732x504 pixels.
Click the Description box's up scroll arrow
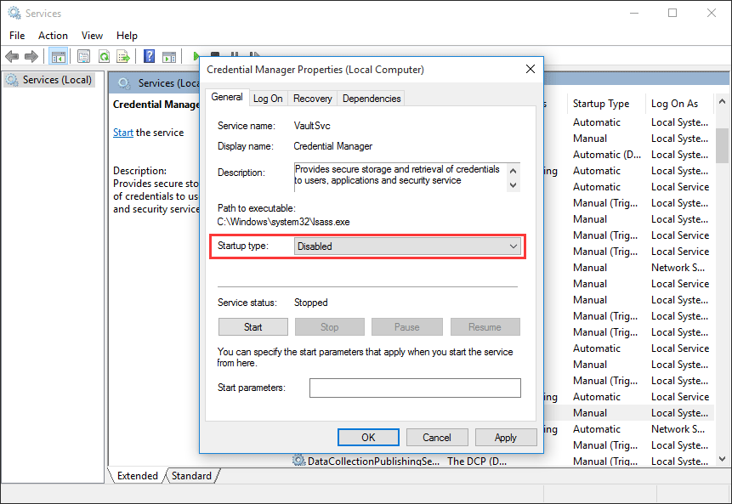pos(513,170)
